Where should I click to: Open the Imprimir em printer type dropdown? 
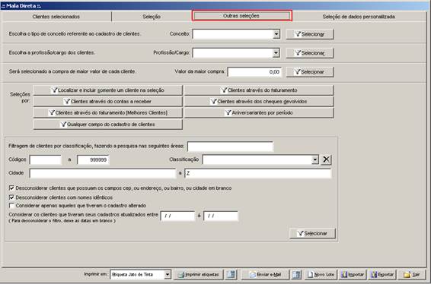[x=167, y=274]
